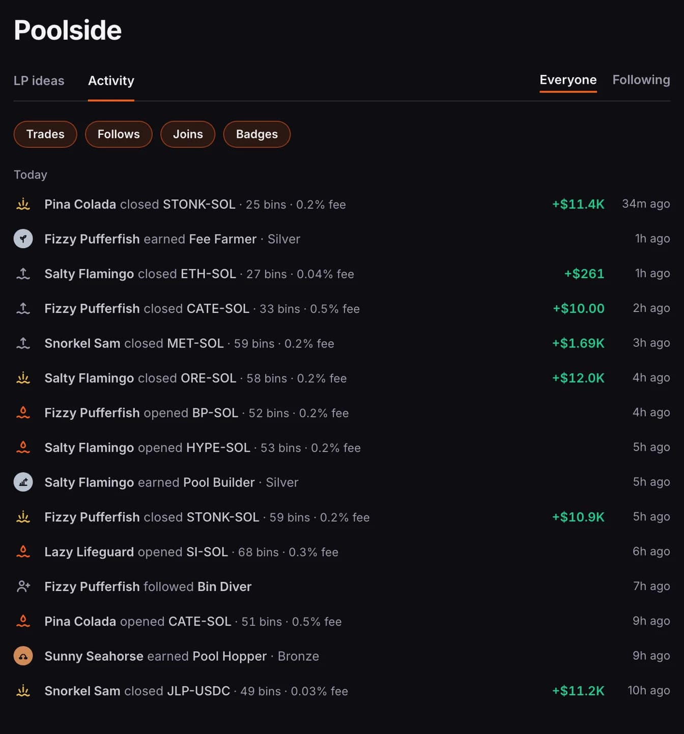Switch to the LP ideas tab
The image size is (684, 734).
coord(39,81)
